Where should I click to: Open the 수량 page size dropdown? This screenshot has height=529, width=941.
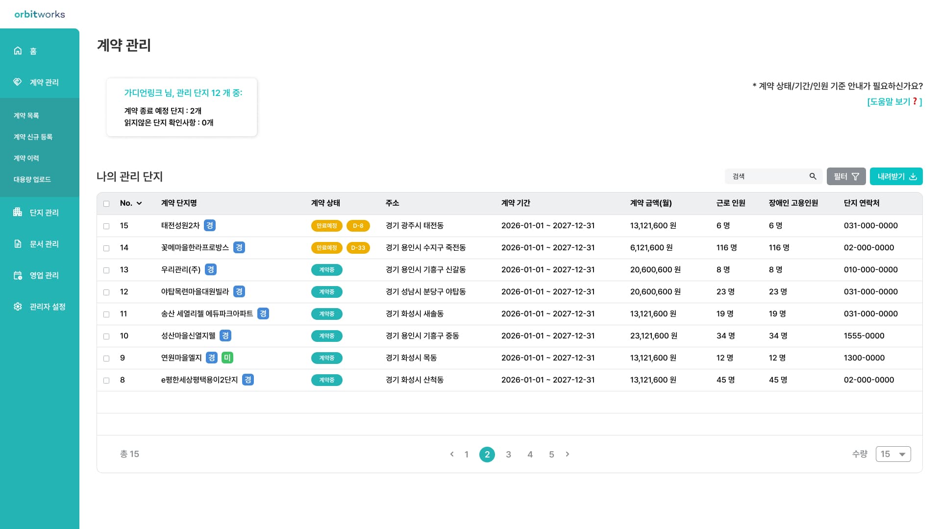pyautogui.click(x=893, y=454)
